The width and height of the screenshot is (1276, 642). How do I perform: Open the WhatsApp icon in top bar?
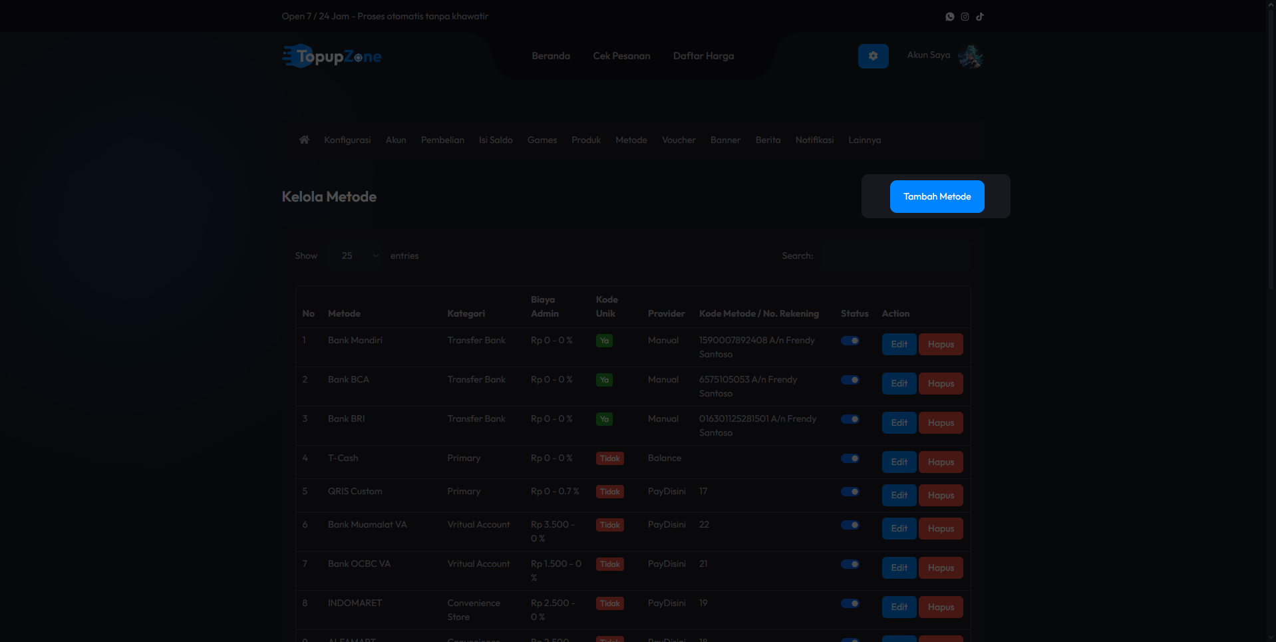pyautogui.click(x=949, y=17)
